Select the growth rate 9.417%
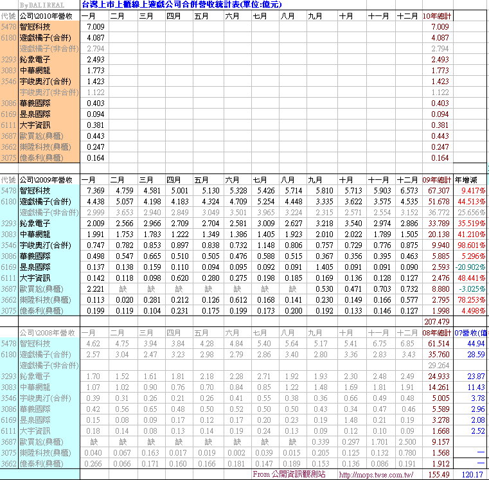The width and height of the screenshot is (489, 480). point(473,191)
